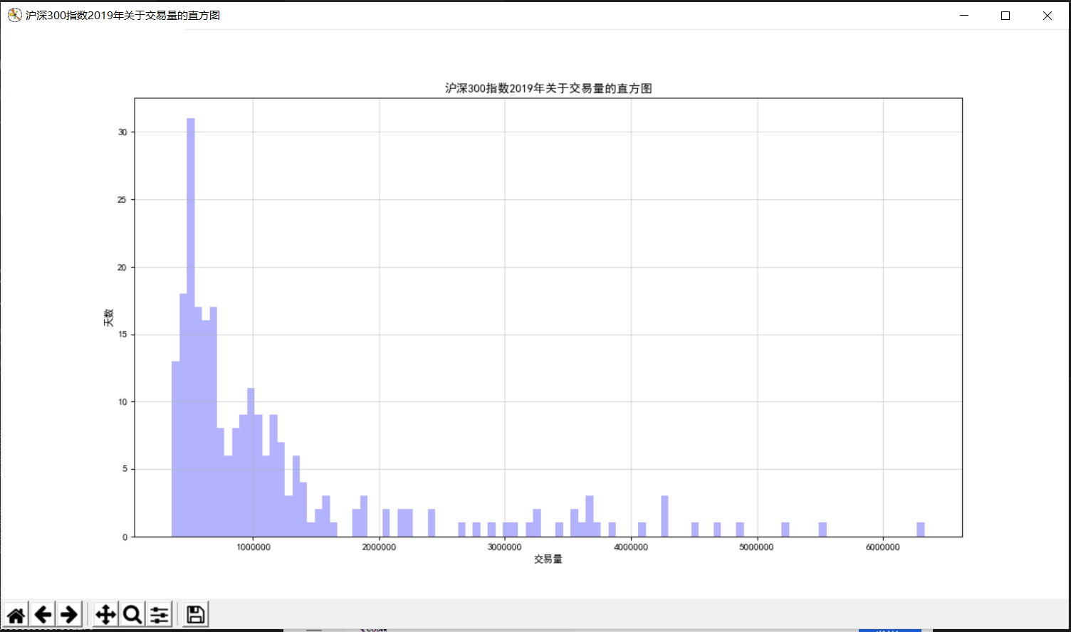
Task: Go back to the previous view
Action: click(43, 614)
